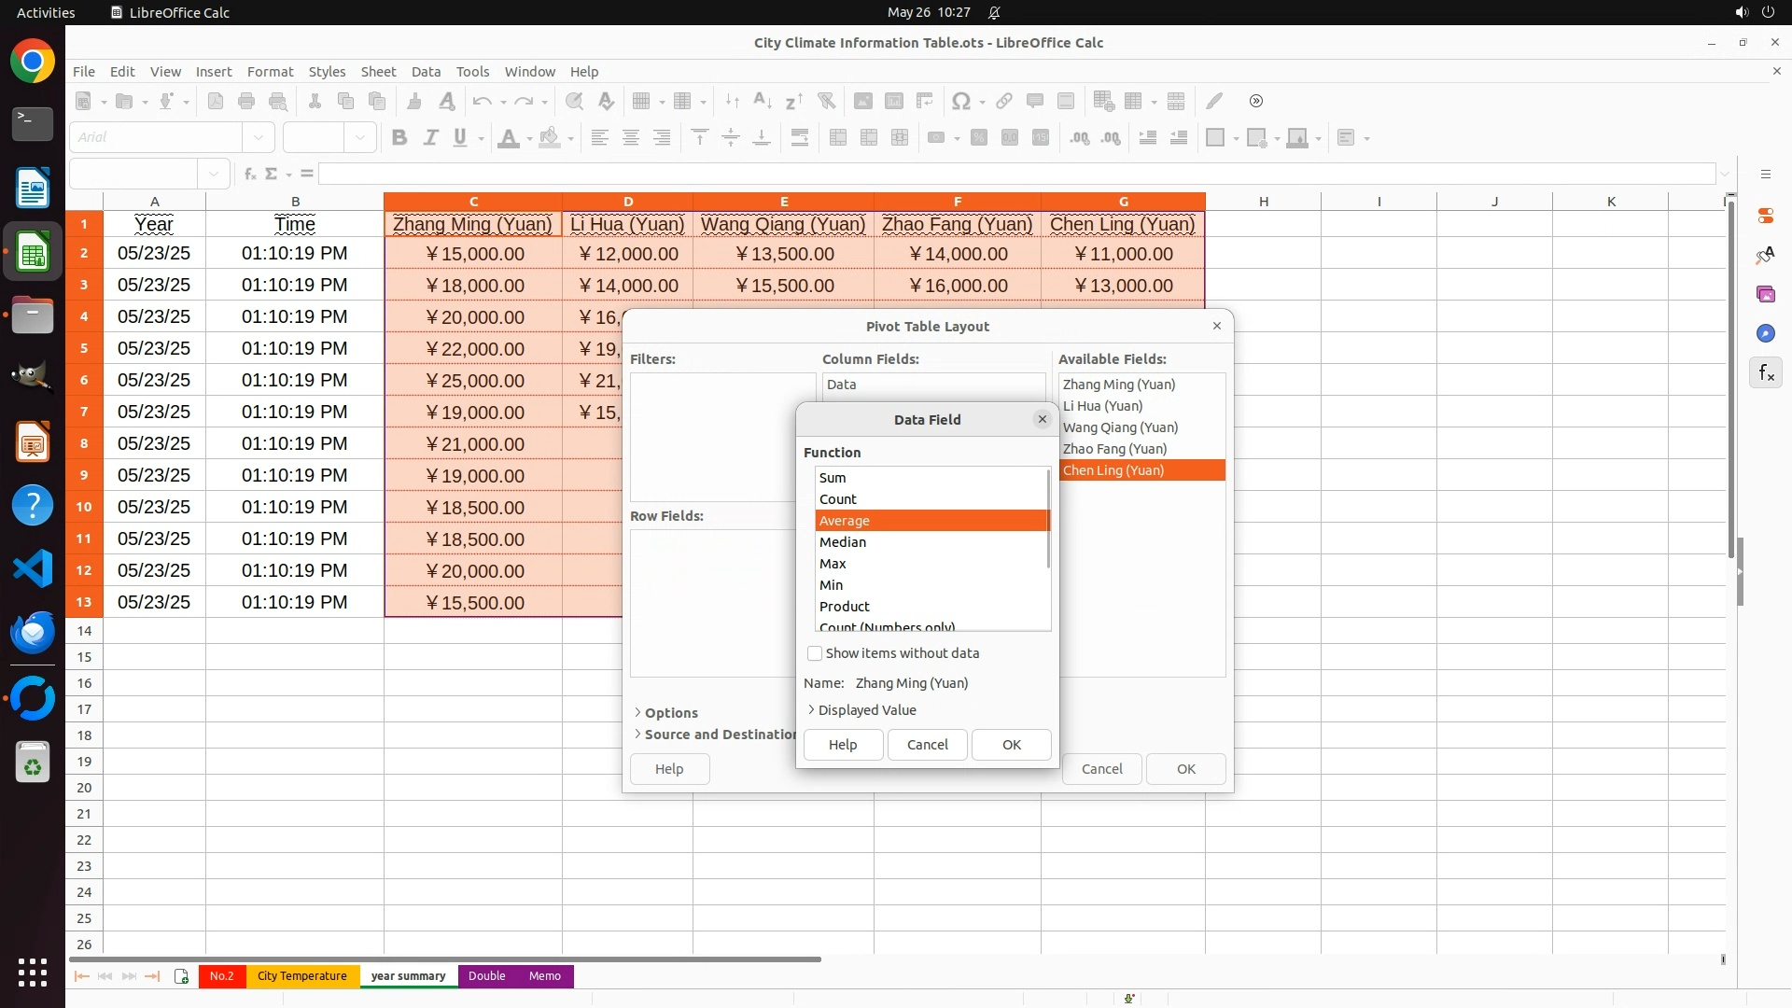This screenshot has width=1792, height=1008.
Task: Open the Styles sidebar icon
Action: click(1766, 256)
